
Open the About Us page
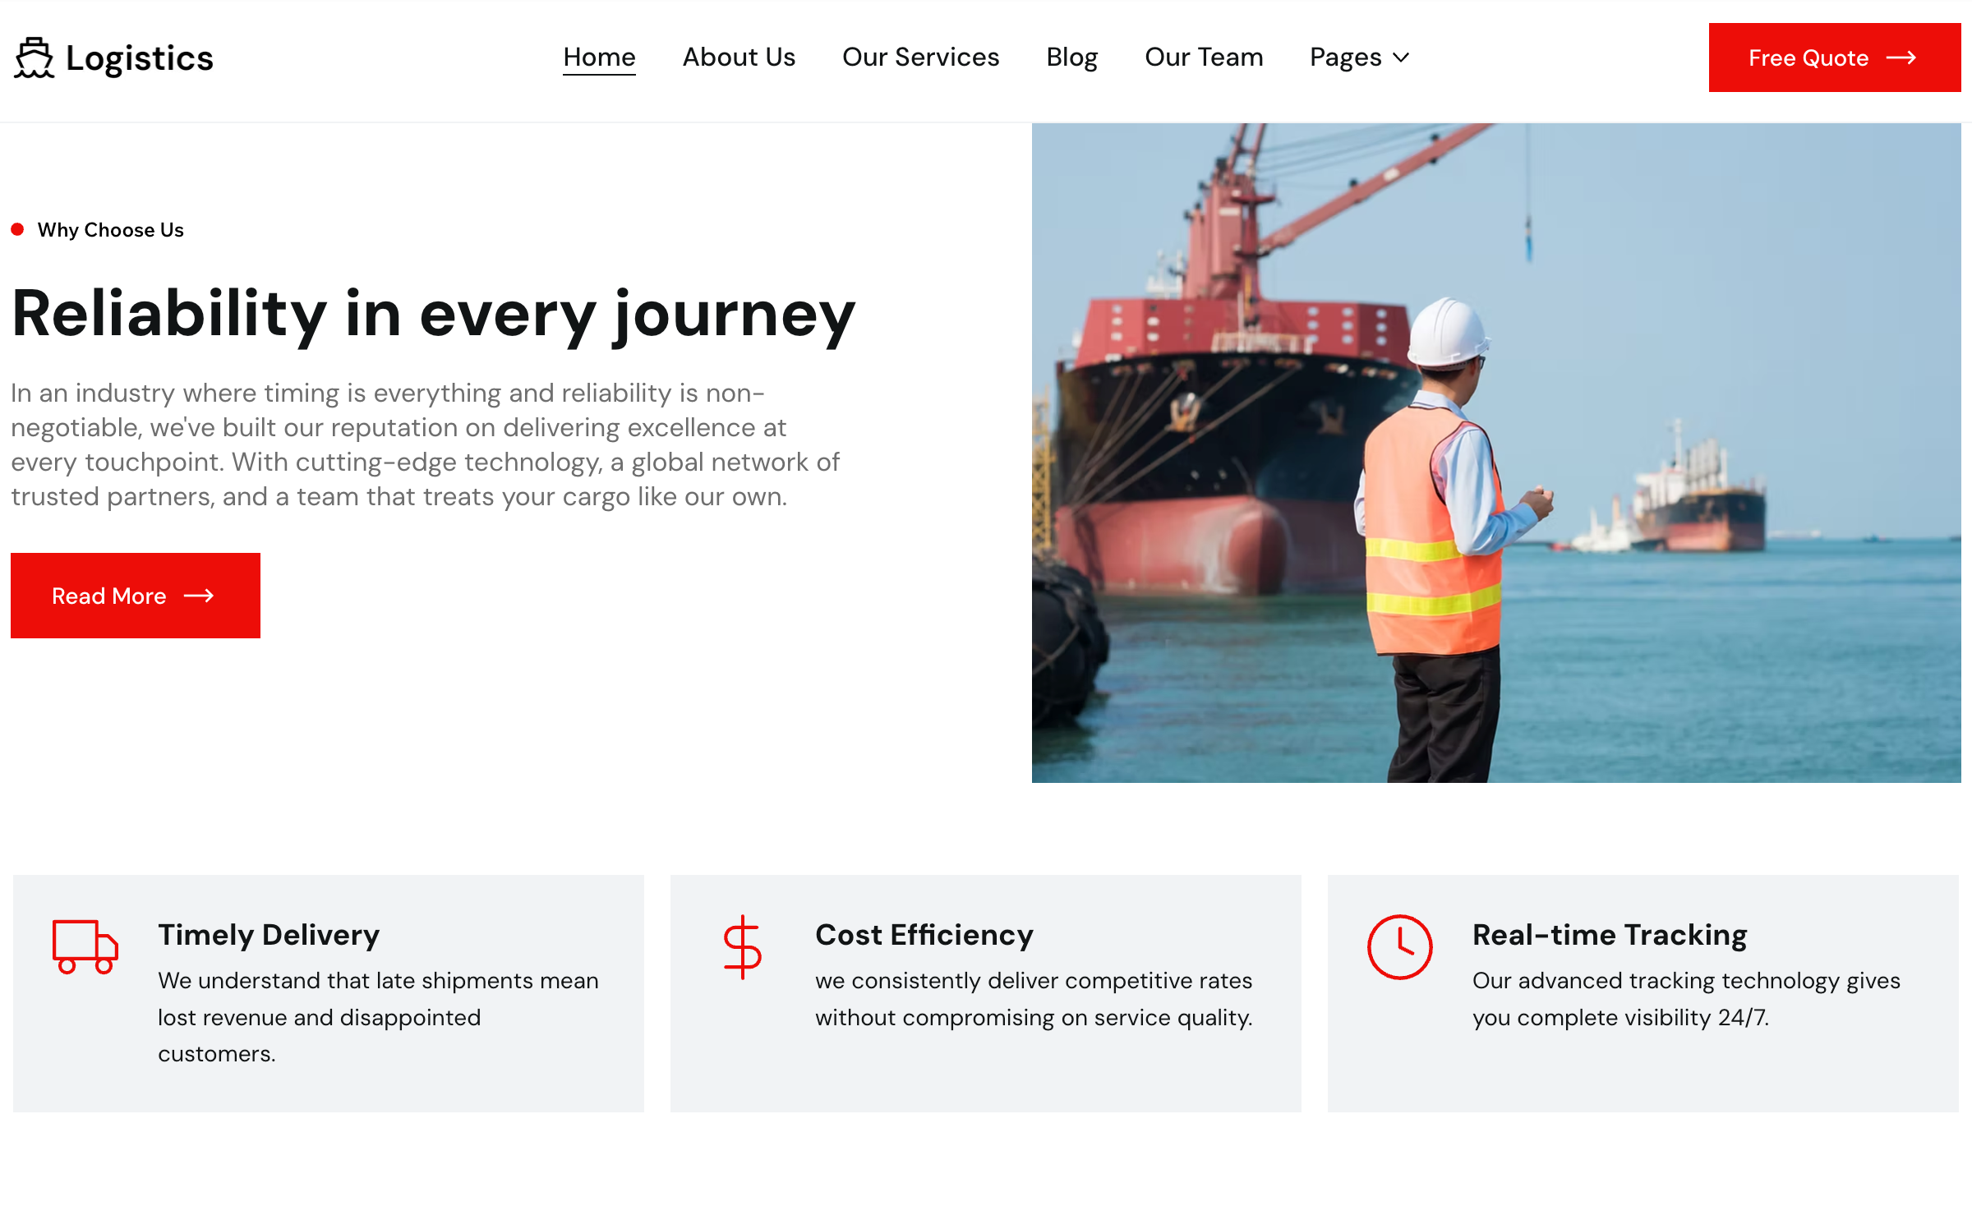[739, 58]
